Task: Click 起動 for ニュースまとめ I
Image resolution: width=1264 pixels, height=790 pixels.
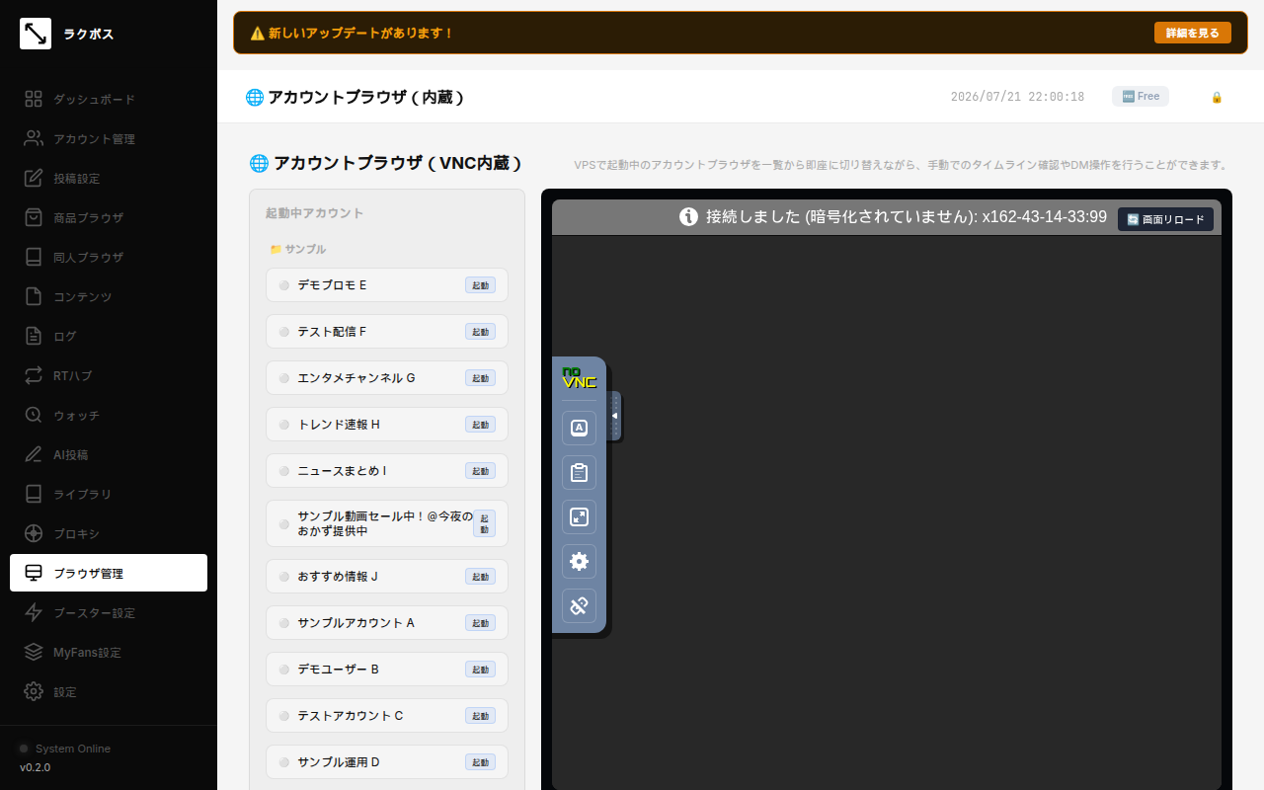Action: point(481,471)
